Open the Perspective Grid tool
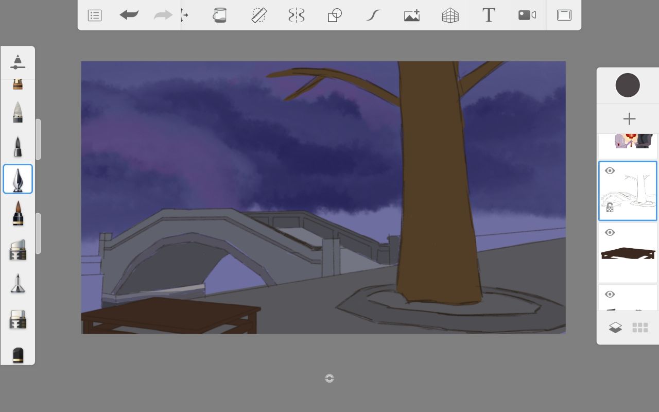The width and height of the screenshot is (659, 412). point(450,15)
